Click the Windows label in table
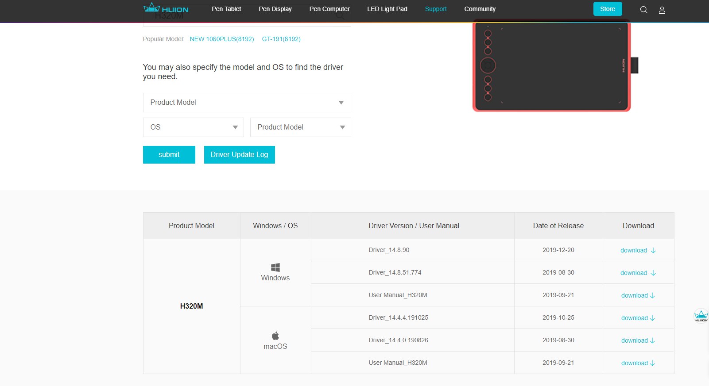This screenshot has height=386, width=709. click(275, 278)
